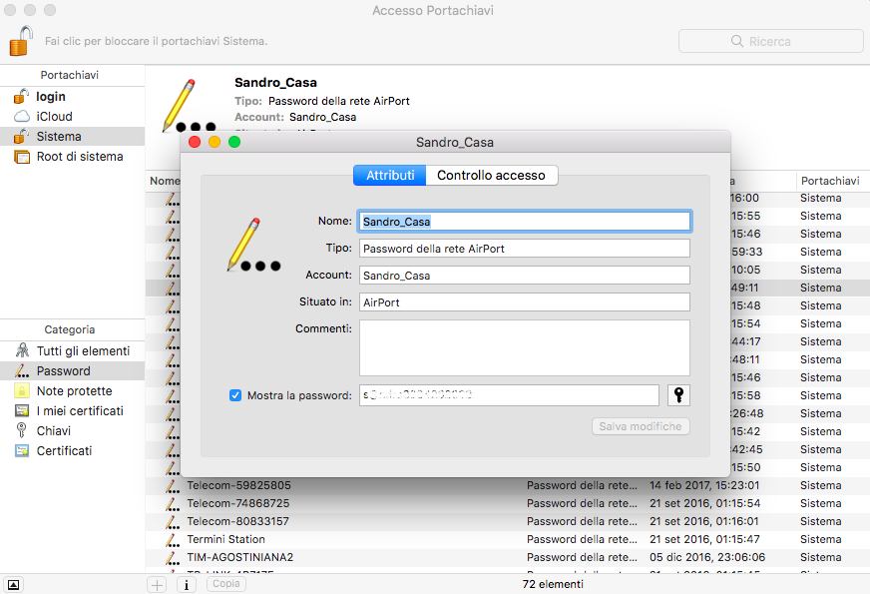This screenshot has width=870, height=594.
Task: Click the revealed password field
Action: (x=509, y=395)
